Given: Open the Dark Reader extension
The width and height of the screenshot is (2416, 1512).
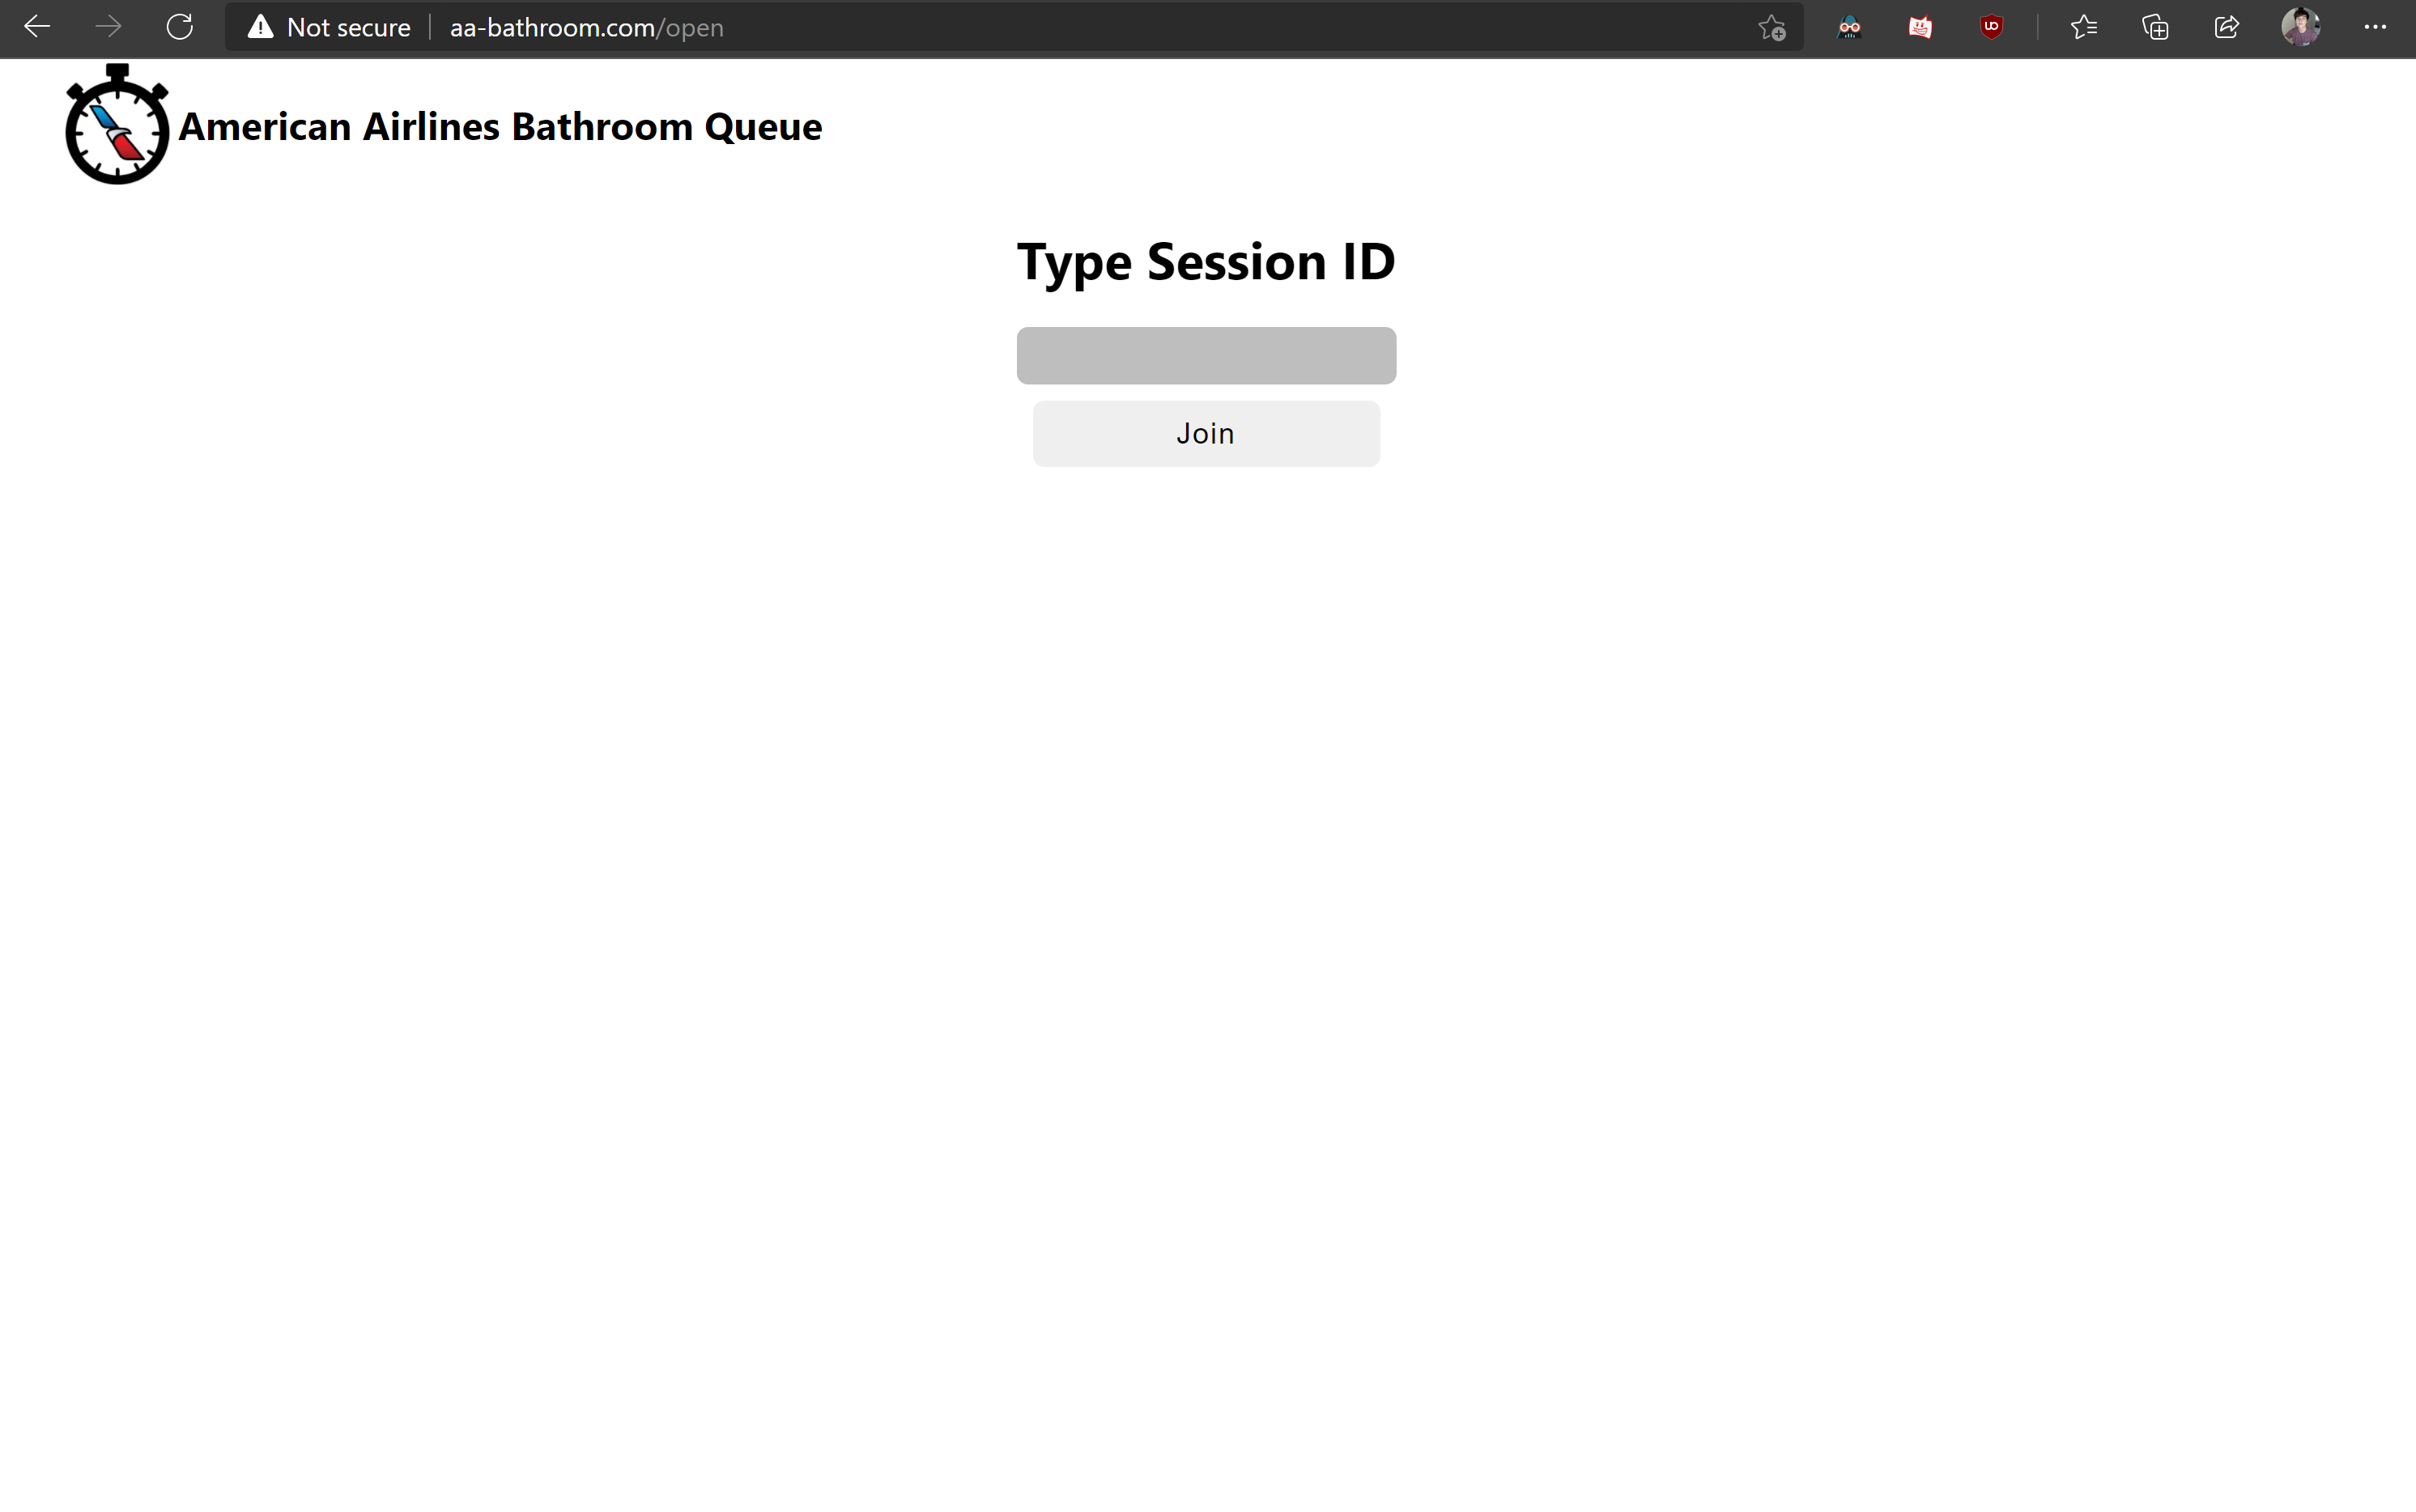Looking at the screenshot, I should point(1849,27).
